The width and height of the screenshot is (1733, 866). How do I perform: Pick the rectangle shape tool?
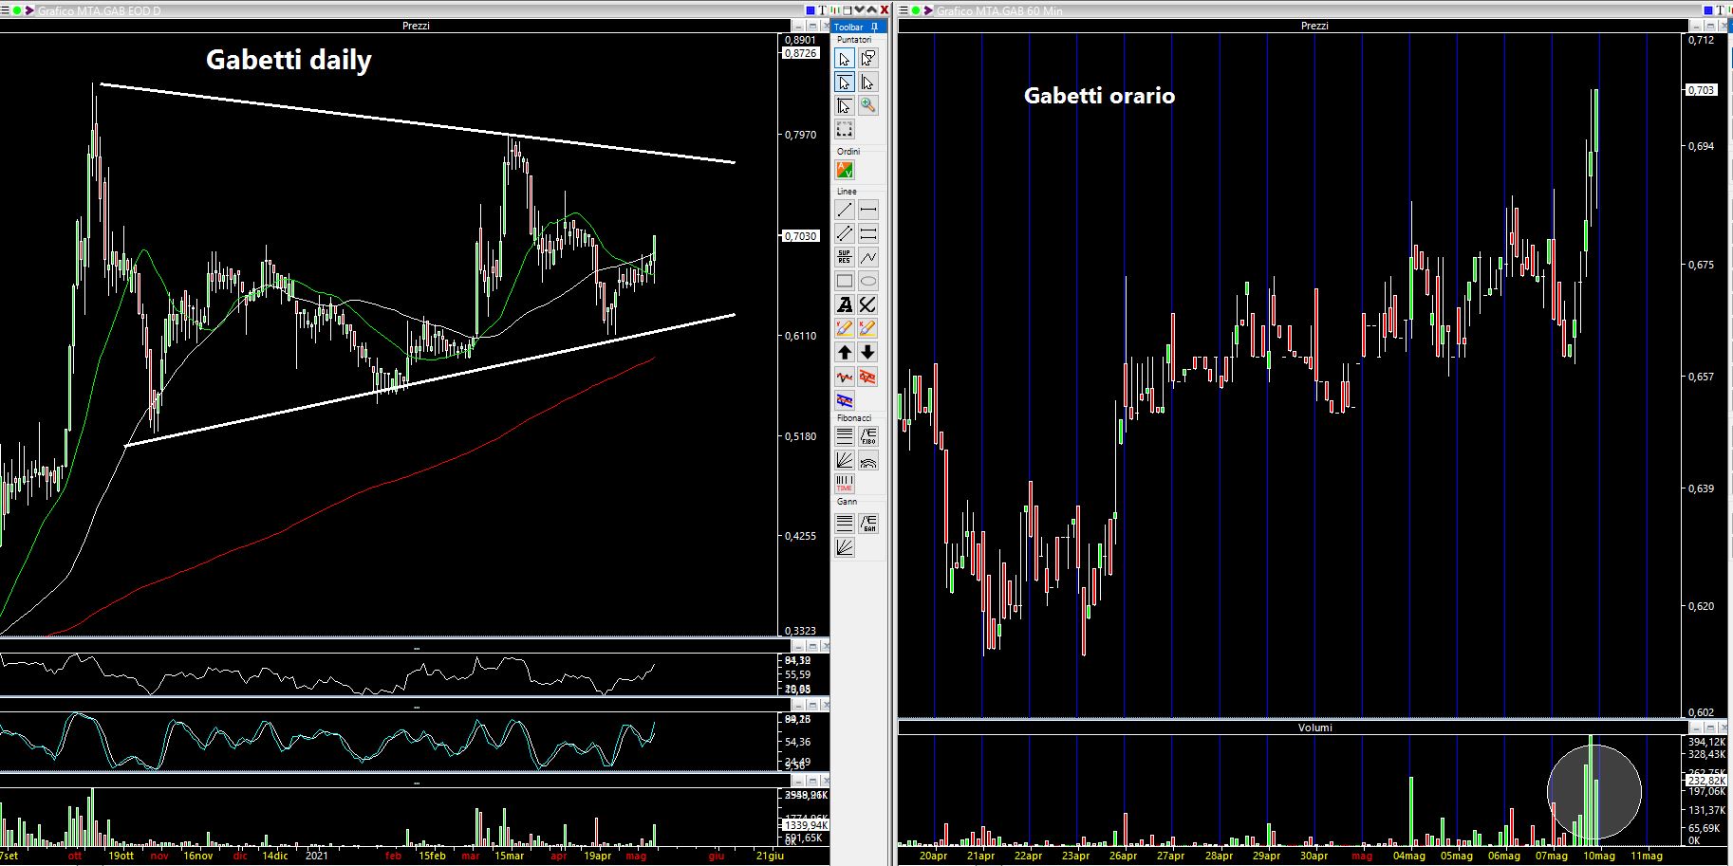[x=844, y=281]
